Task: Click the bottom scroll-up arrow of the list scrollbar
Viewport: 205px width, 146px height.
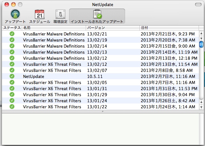Action: (201, 102)
